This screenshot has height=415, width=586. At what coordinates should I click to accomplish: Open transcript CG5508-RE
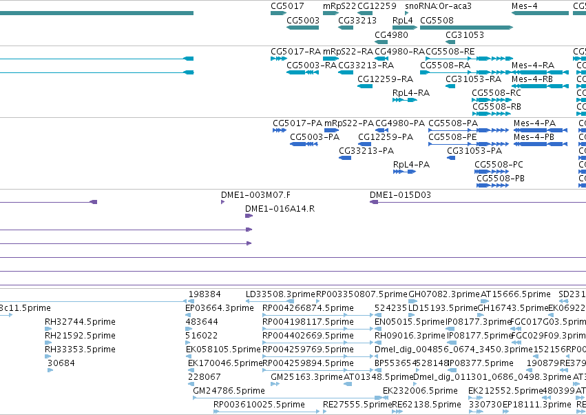tap(450, 51)
